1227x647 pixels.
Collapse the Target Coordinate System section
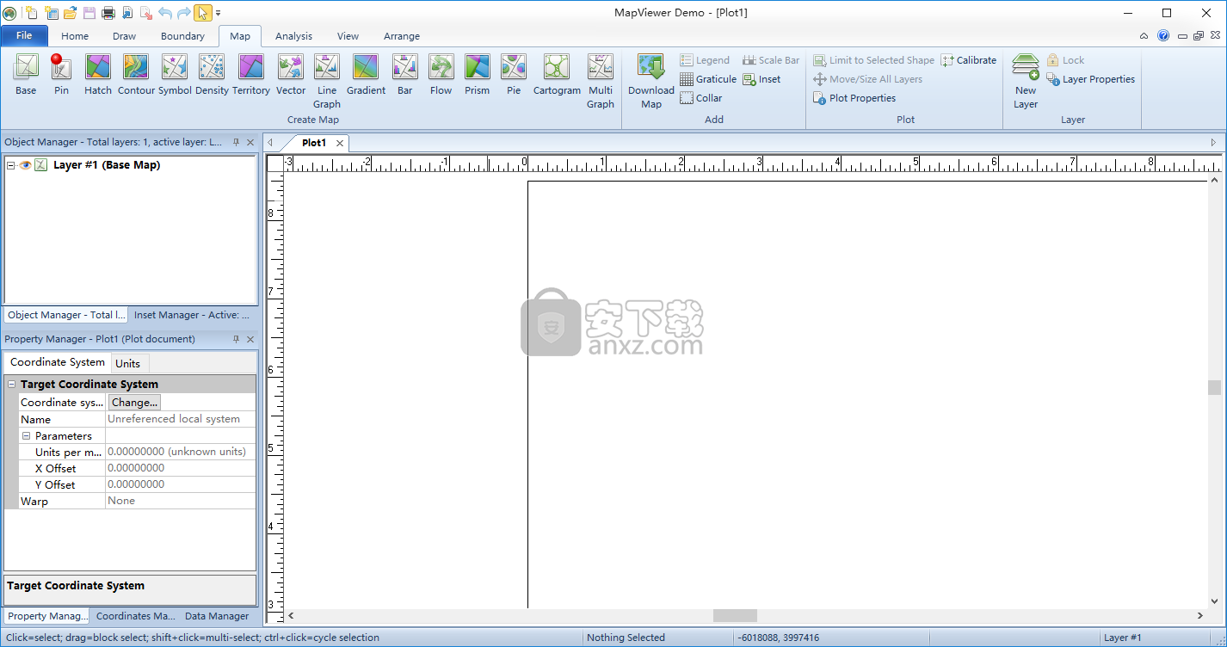pyautogui.click(x=12, y=385)
